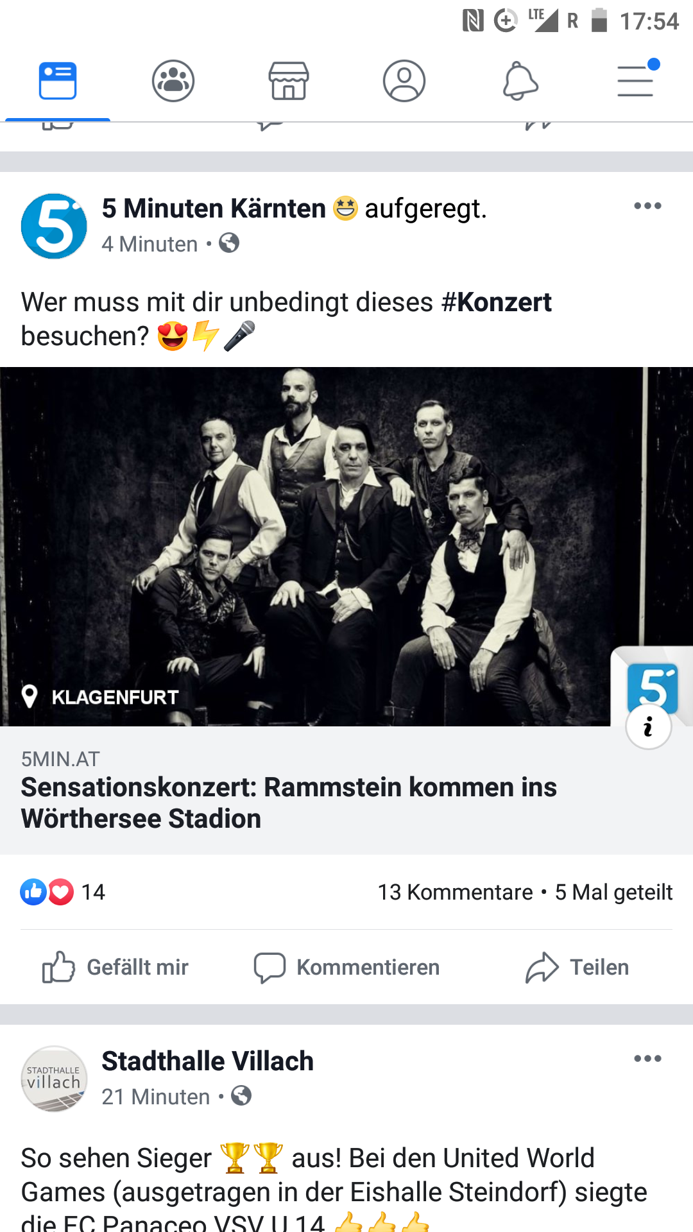The height and width of the screenshot is (1232, 693).
Task: Open options for 5 Minuten Kärnten post
Action: [x=647, y=206]
